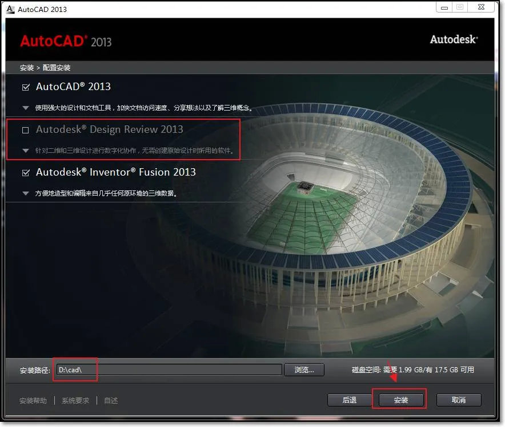Open the 安装帮助 link
Image resolution: width=505 pixels, height=427 pixels.
33,401
